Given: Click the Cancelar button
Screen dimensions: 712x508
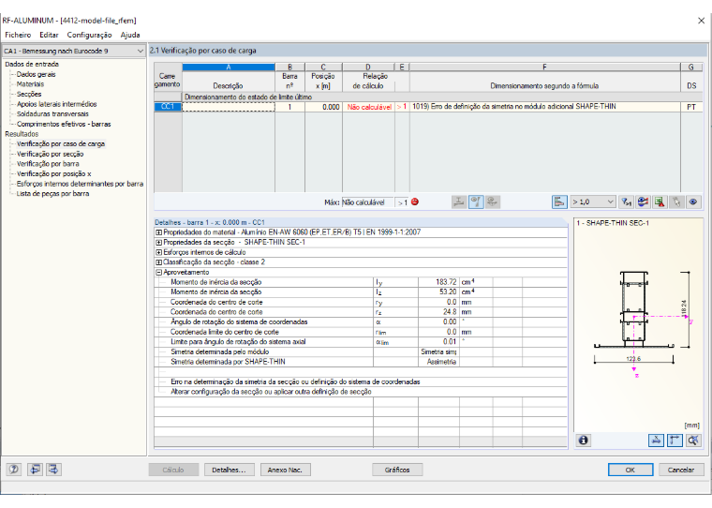Looking at the screenshot, I should point(681,470).
